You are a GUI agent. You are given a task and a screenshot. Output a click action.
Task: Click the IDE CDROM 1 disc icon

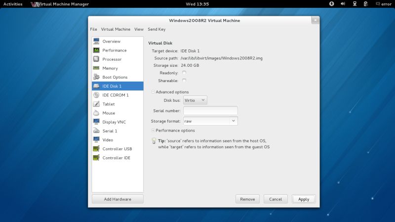(96, 95)
